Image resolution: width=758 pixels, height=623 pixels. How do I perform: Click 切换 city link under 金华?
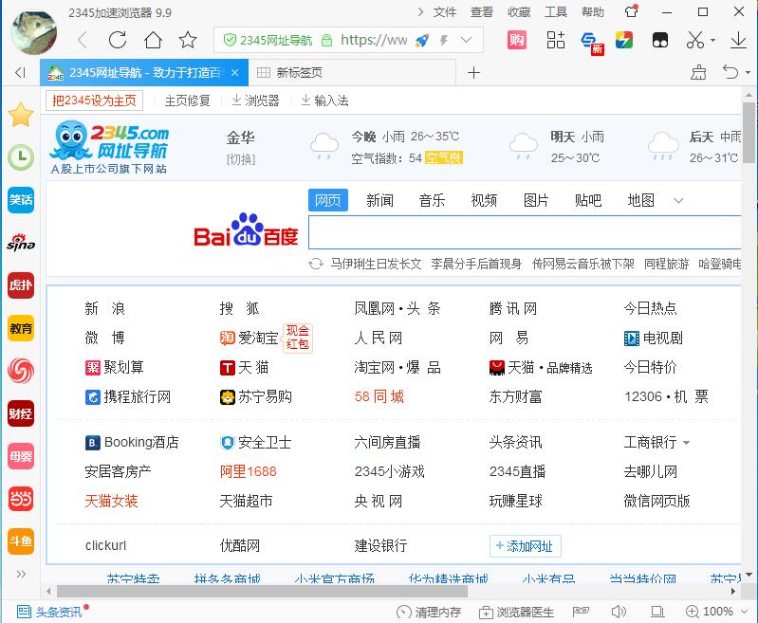tap(241, 159)
